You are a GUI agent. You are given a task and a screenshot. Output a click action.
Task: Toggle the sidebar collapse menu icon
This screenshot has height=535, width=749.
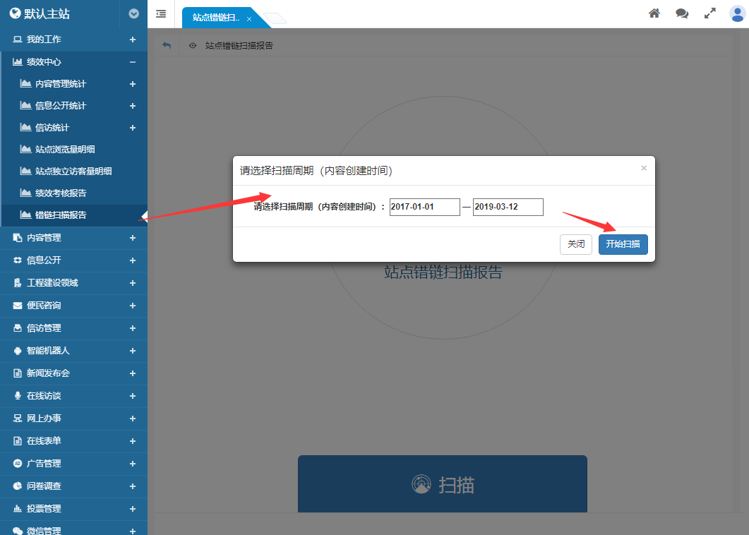[x=161, y=13]
